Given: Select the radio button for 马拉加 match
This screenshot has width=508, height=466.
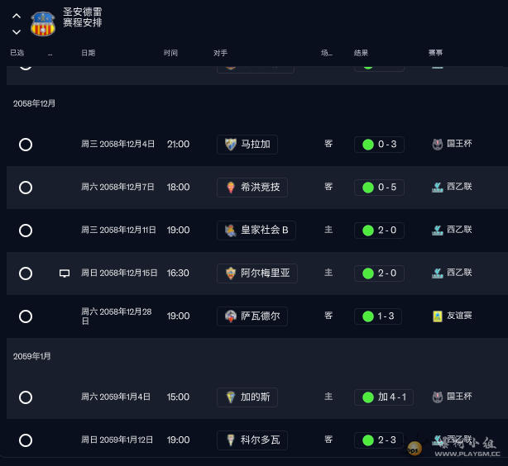Looking at the screenshot, I should click(26, 145).
